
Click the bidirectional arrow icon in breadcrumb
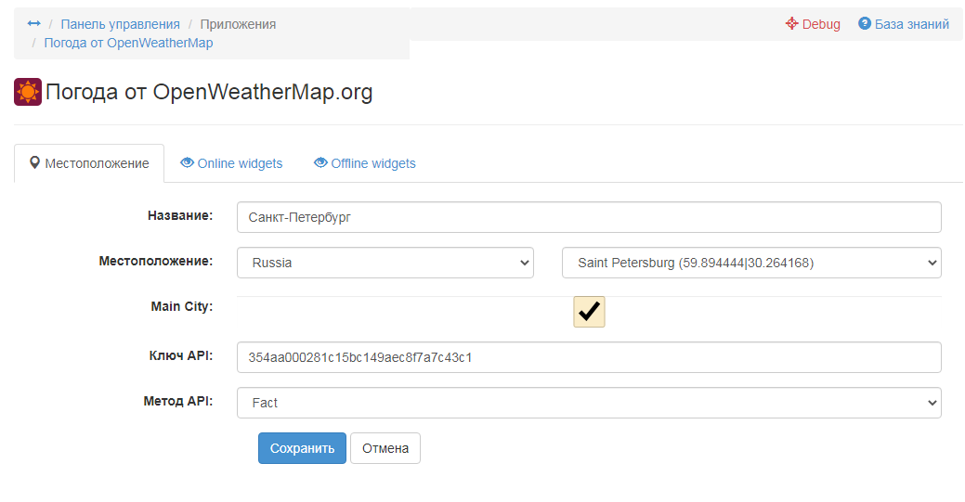(34, 24)
